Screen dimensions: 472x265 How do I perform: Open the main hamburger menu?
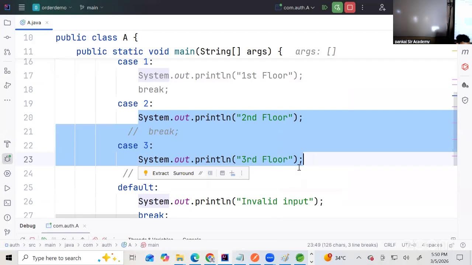21,7
